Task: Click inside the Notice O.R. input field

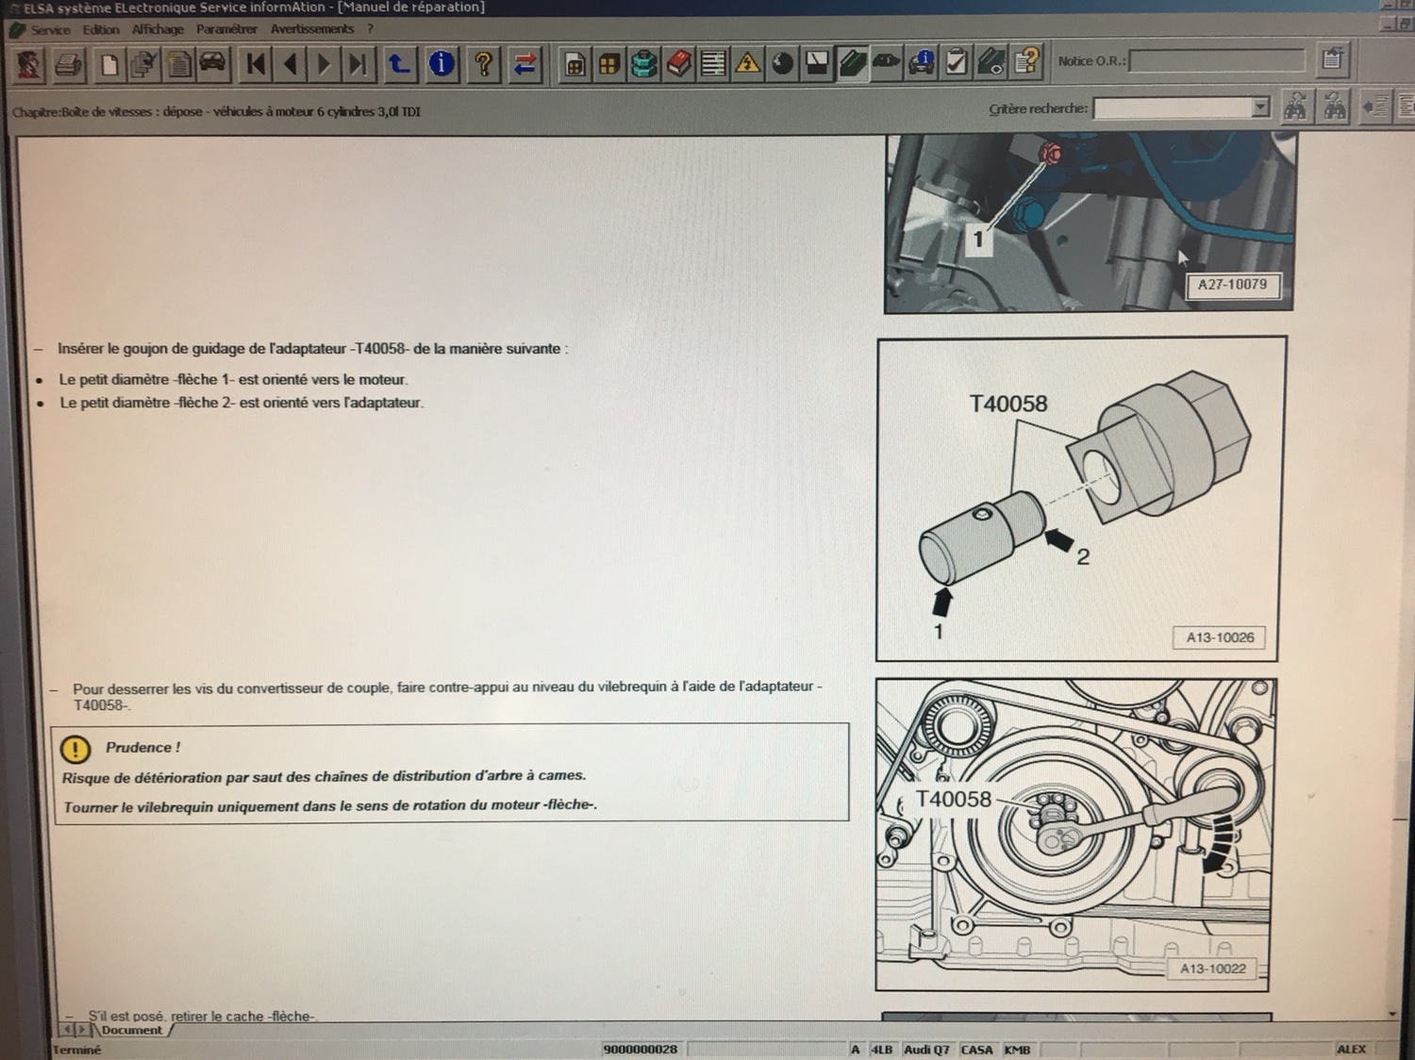Action: (x=1216, y=61)
